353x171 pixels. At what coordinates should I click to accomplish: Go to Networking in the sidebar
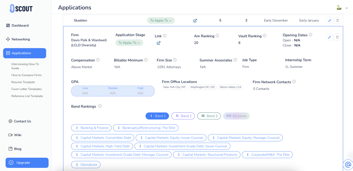point(18,39)
